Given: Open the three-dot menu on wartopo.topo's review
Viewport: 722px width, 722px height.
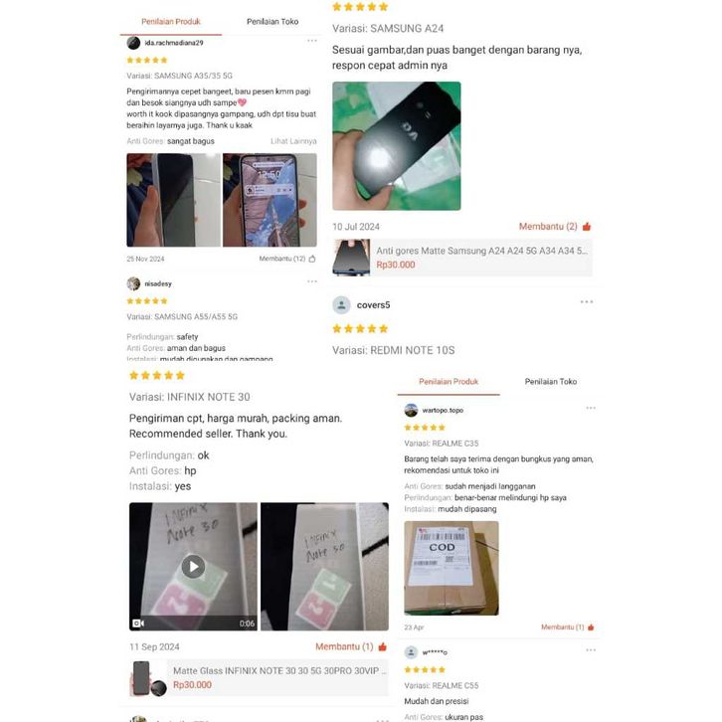Looking at the screenshot, I should pos(591,408).
